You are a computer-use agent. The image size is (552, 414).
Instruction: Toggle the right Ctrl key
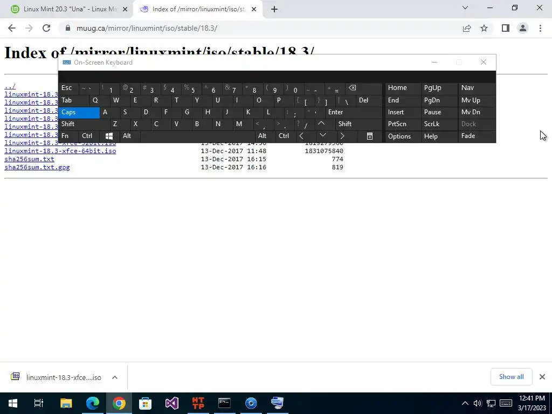286,136
